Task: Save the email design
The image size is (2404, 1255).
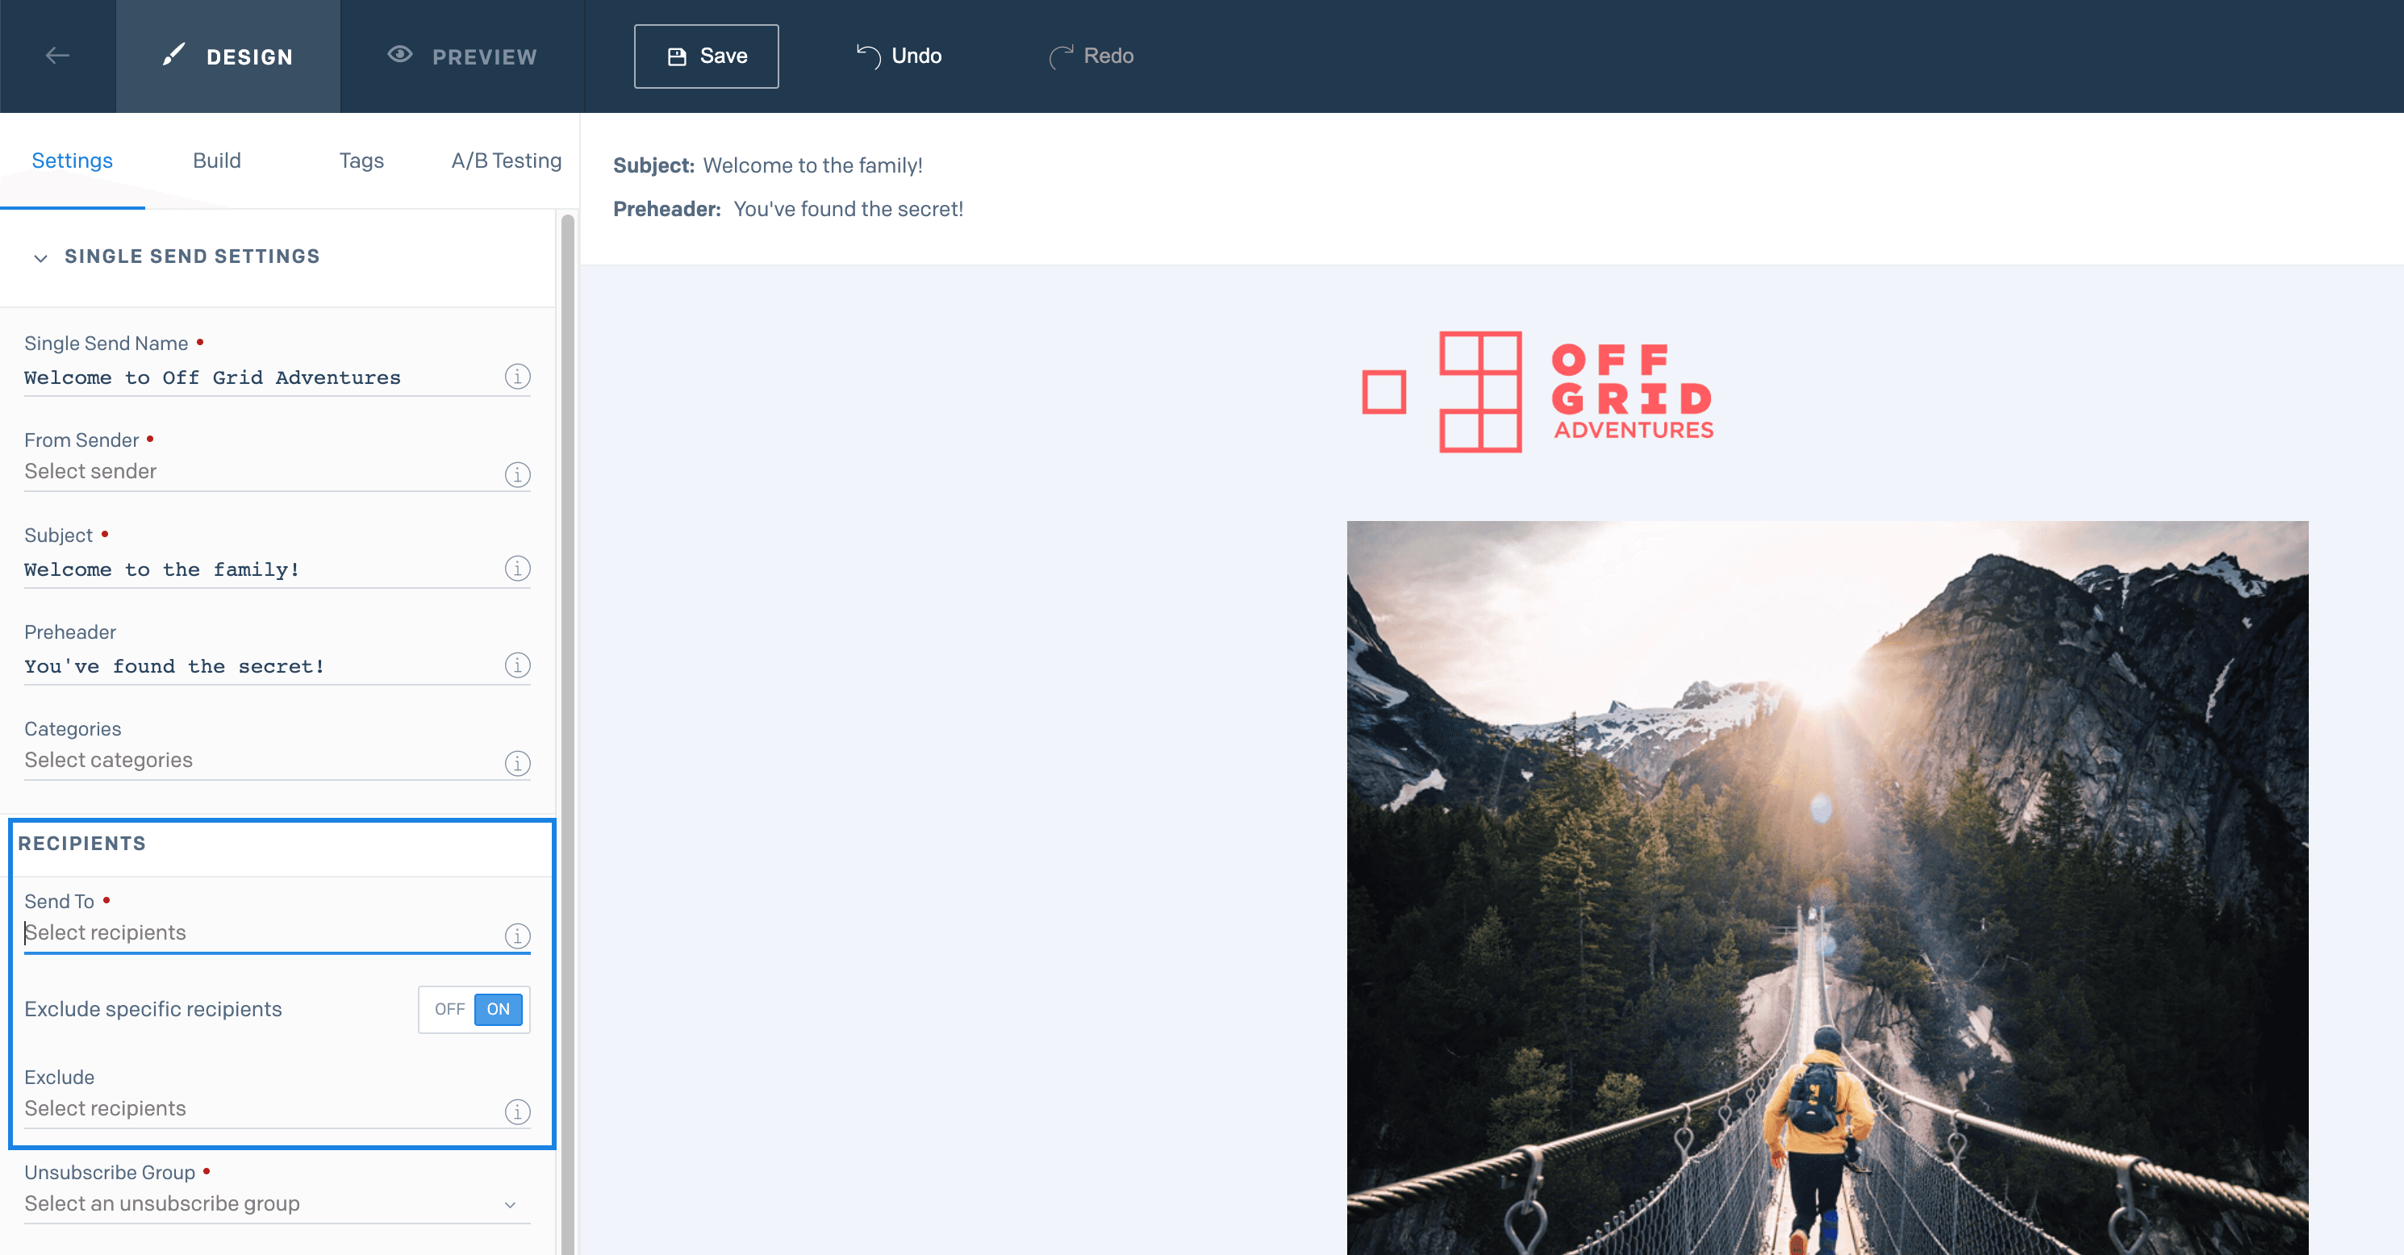Action: click(x=707, y=56)
